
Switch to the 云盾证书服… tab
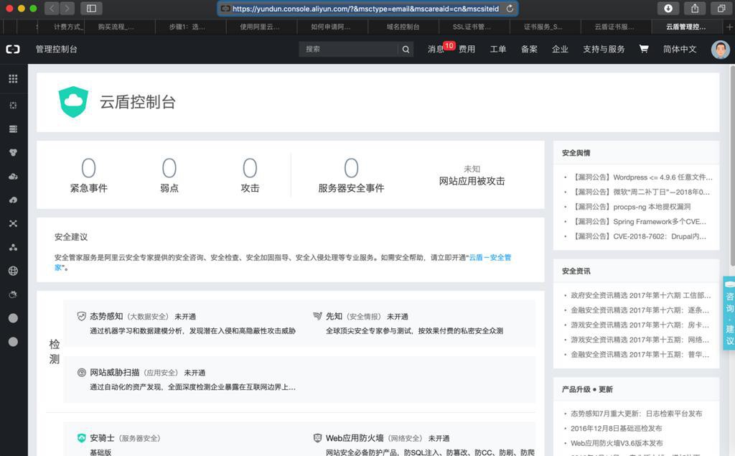point(616,27)
